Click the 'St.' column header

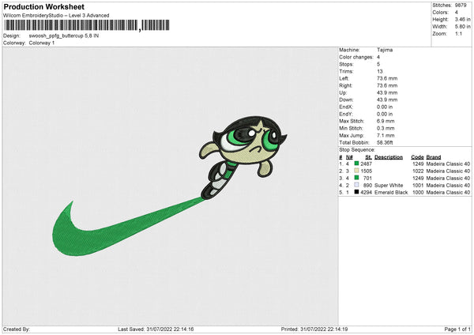point(368,157)
